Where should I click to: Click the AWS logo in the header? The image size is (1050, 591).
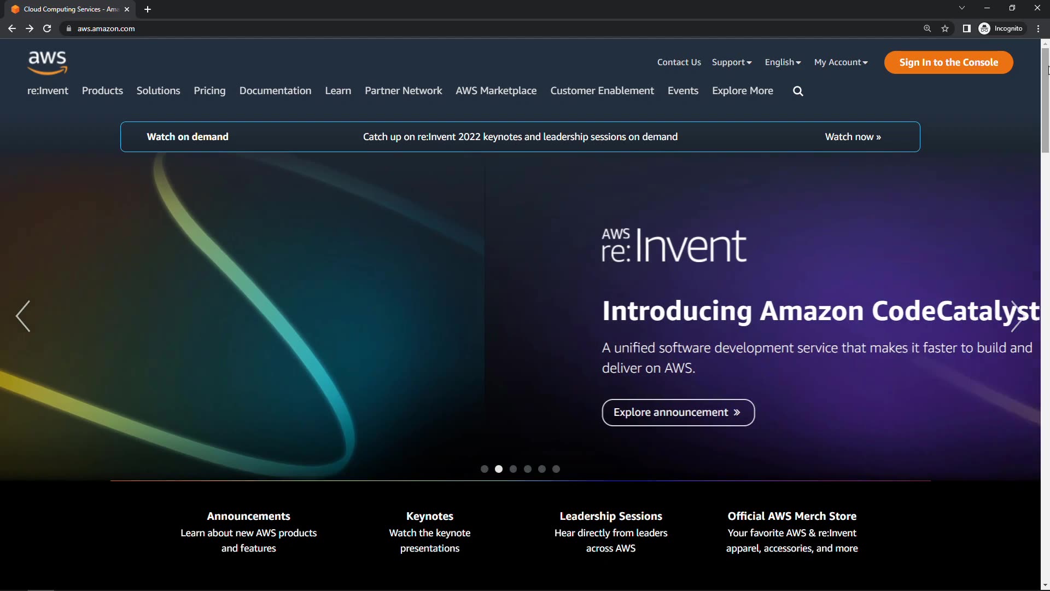(x=48, y=62)
